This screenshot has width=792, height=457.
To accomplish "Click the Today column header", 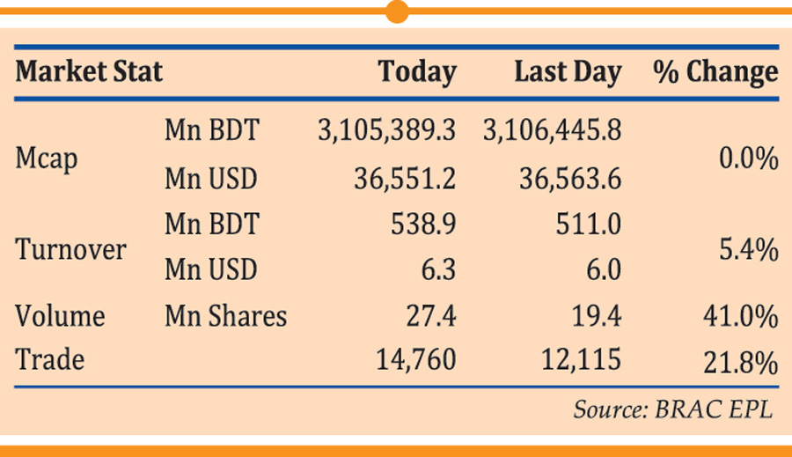I will click(x=417, y=72).
